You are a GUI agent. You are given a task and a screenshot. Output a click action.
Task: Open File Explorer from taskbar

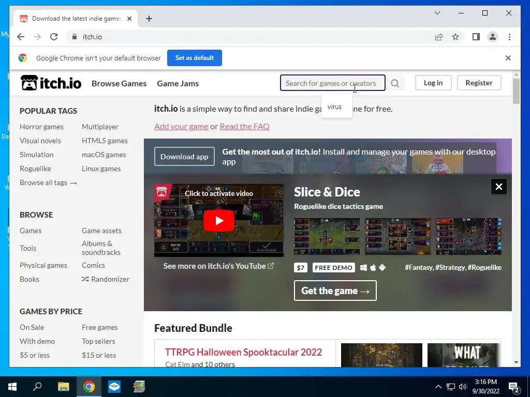(x=63, y=387)
